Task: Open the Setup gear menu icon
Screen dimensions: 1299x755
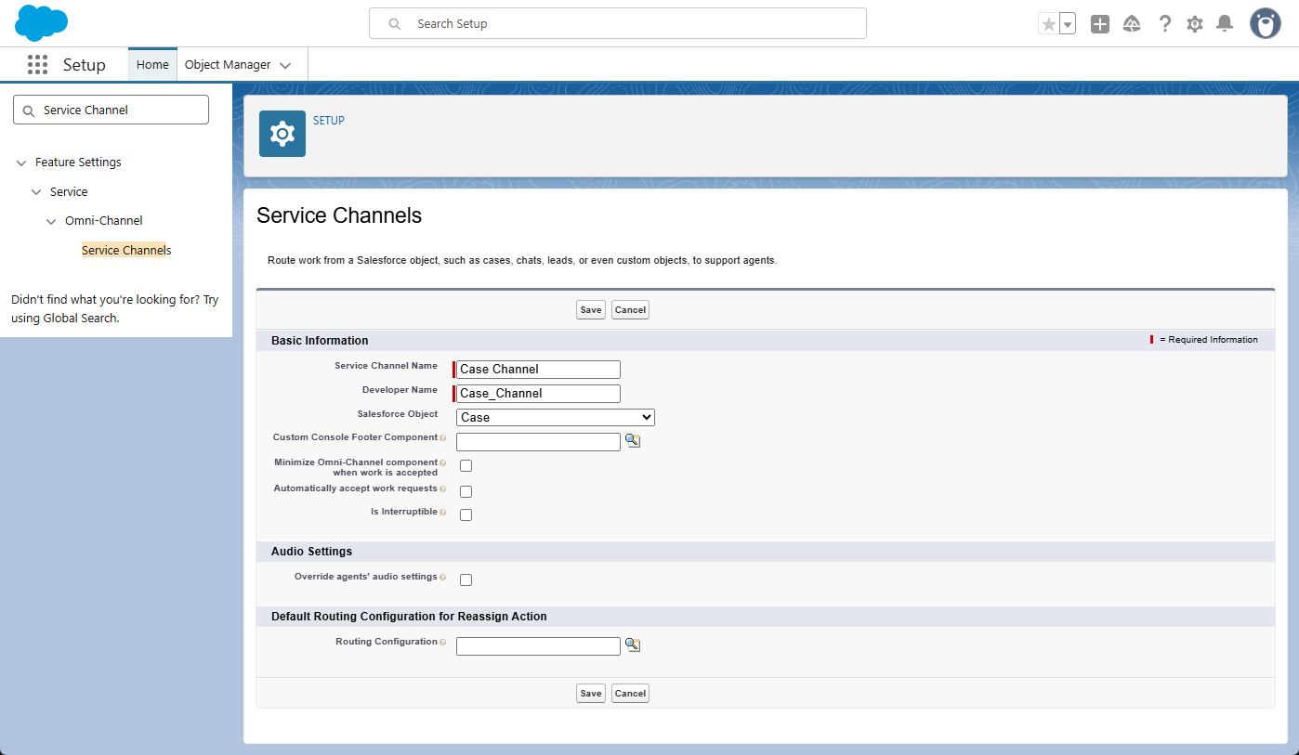Action: (1195, 24)
